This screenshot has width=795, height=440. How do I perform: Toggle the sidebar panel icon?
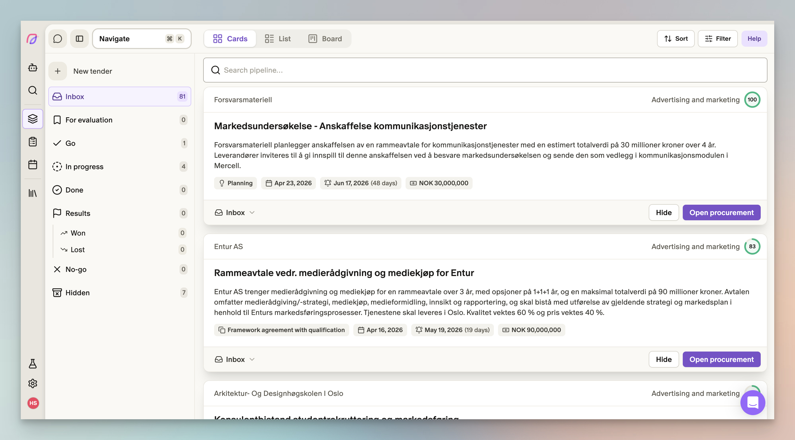pos(79,38)
